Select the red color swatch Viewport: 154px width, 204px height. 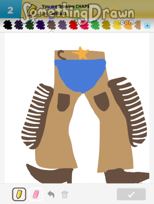(73, 25)
